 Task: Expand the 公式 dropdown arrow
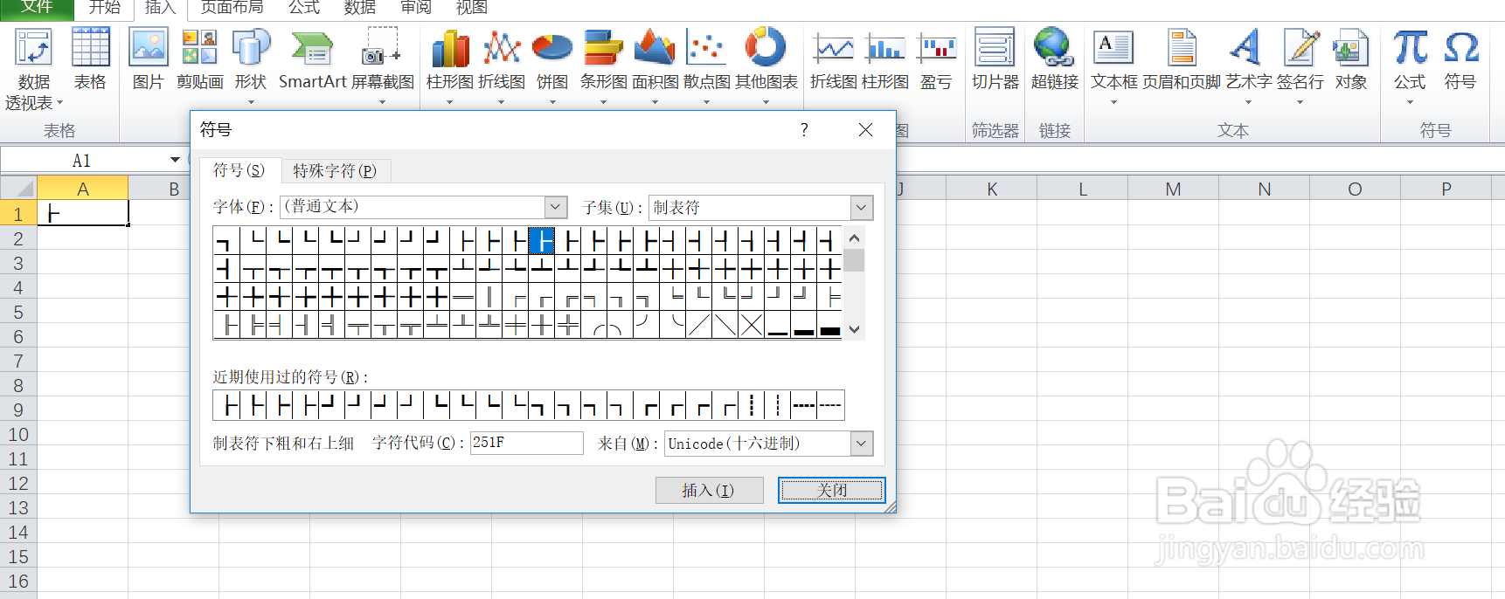(x=1410, y=102)
